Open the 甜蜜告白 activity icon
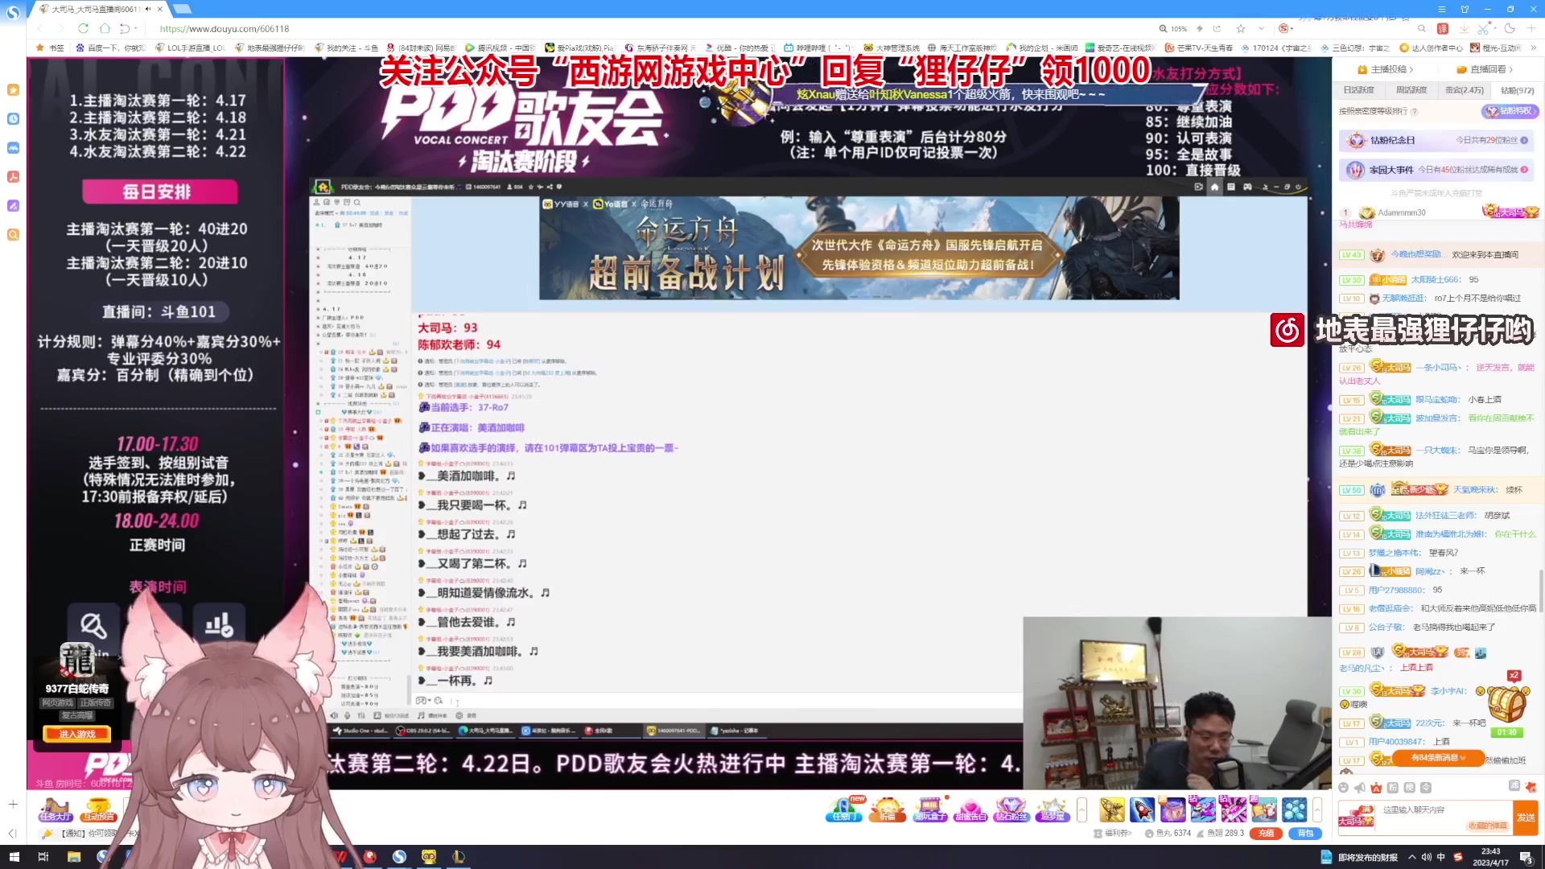This screenshot has height=869, width=1545. (x=970, y=809)
